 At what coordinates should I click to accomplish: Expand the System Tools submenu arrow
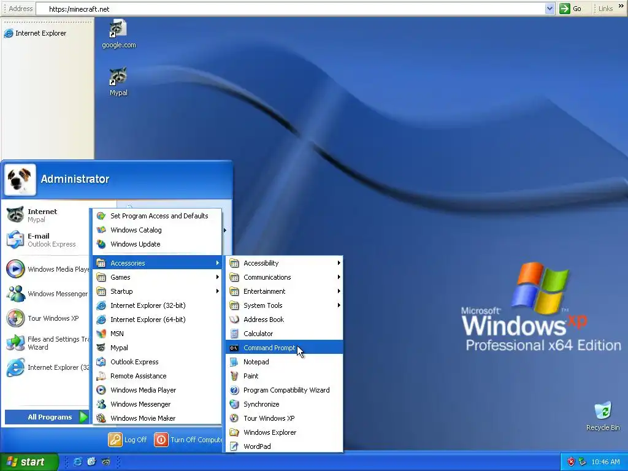(339, 305)
